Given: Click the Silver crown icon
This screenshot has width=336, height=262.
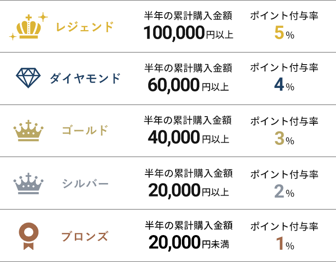Looking at the screenshot, I should 29,183.
